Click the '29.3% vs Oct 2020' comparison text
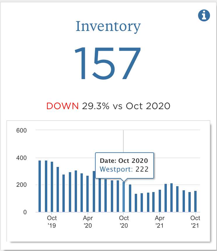217x251 pixels. tap(126, 106)
